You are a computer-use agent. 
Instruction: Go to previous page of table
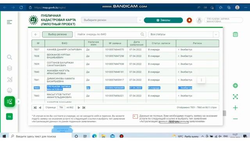[x=40, y=108]
